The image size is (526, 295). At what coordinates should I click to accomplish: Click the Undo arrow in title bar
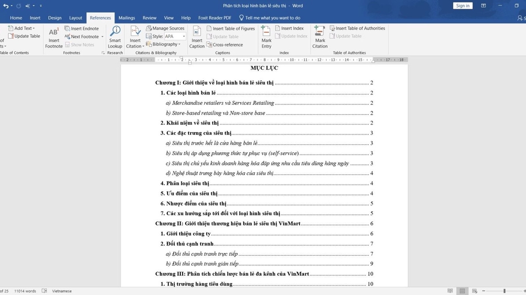coord(6,5)
